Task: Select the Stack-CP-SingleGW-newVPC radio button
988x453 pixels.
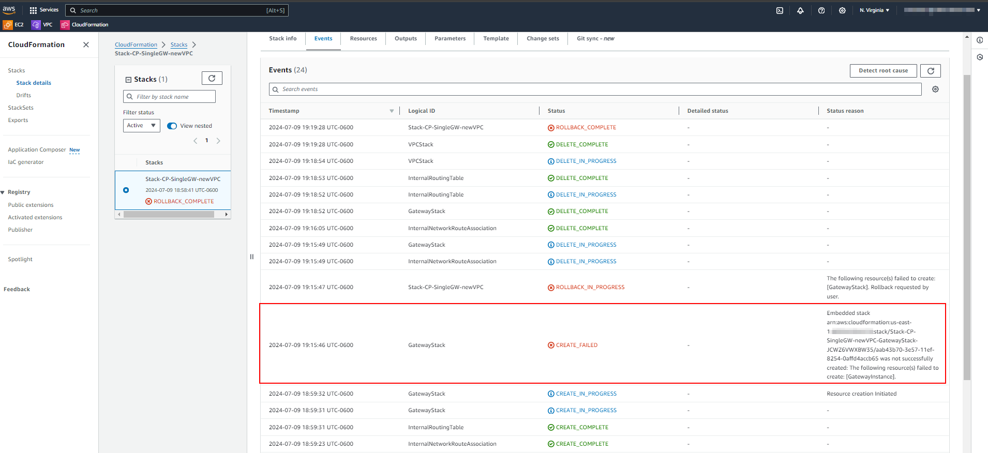Action: tap(126, 190)
